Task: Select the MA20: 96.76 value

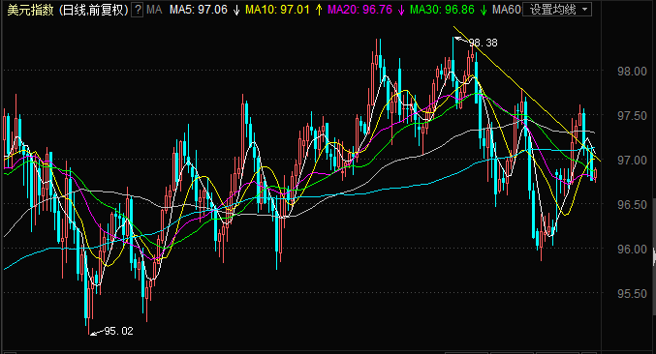Action: tap(359, 10)
